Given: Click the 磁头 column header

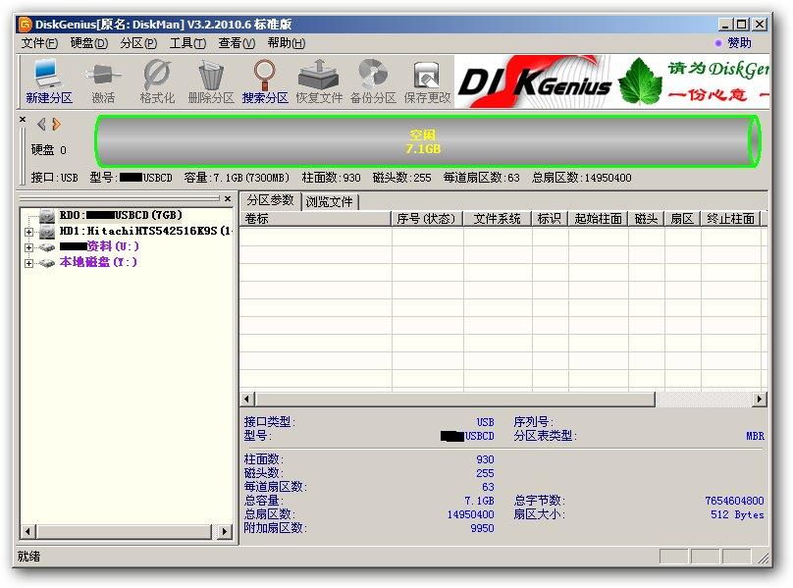Looking at the screenshot, I should tap(647, 219).
